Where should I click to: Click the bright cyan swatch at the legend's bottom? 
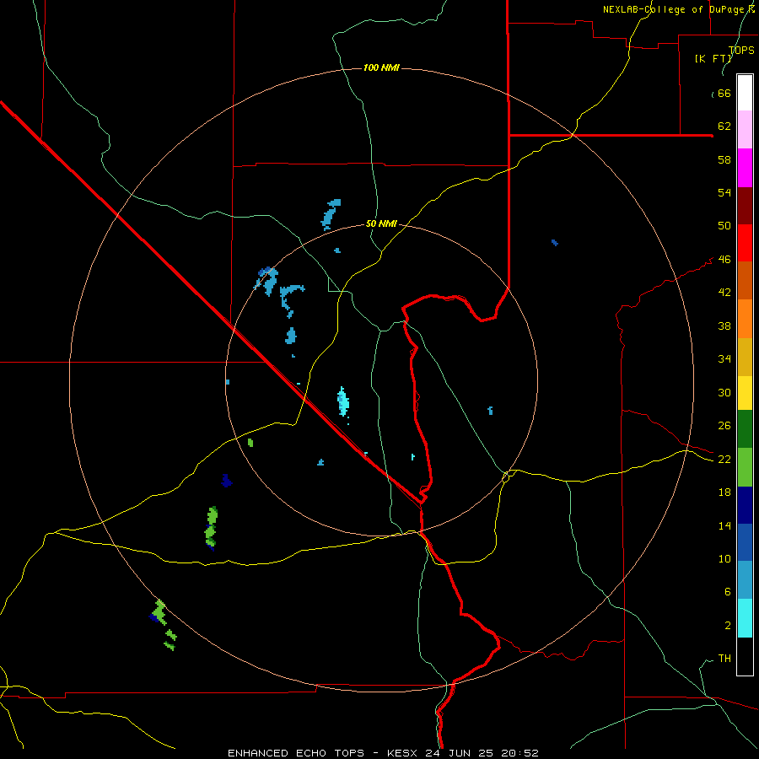(745, 618)
